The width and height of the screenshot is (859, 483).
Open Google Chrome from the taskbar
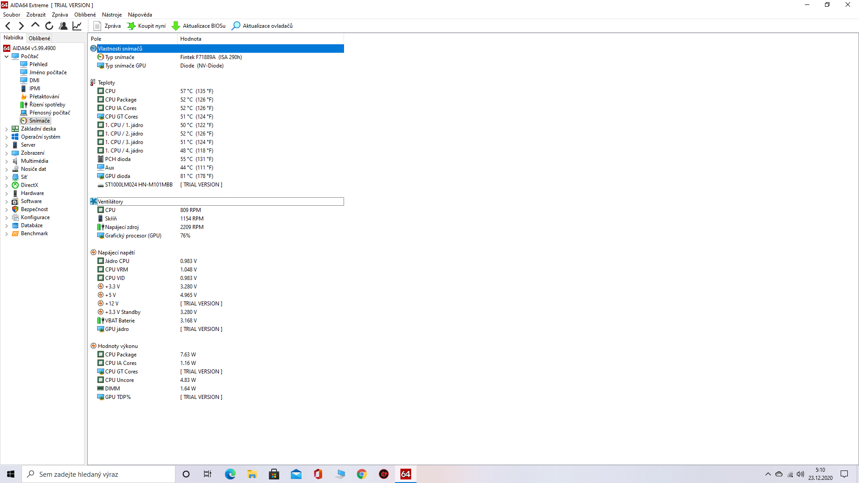[x=361, y=474]
